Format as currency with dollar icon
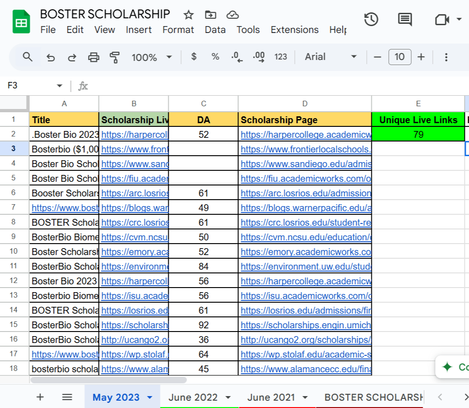The image size is (469, 408). click(194, 57)
